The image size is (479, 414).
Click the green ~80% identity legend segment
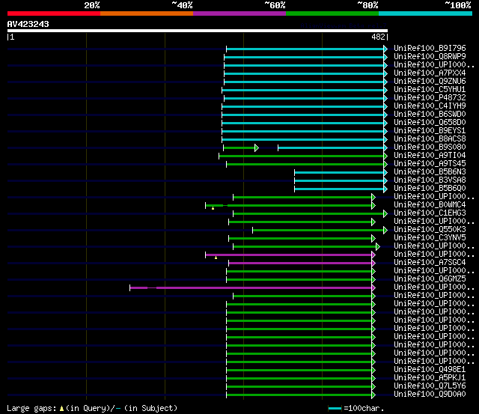[x=332, y=13]
